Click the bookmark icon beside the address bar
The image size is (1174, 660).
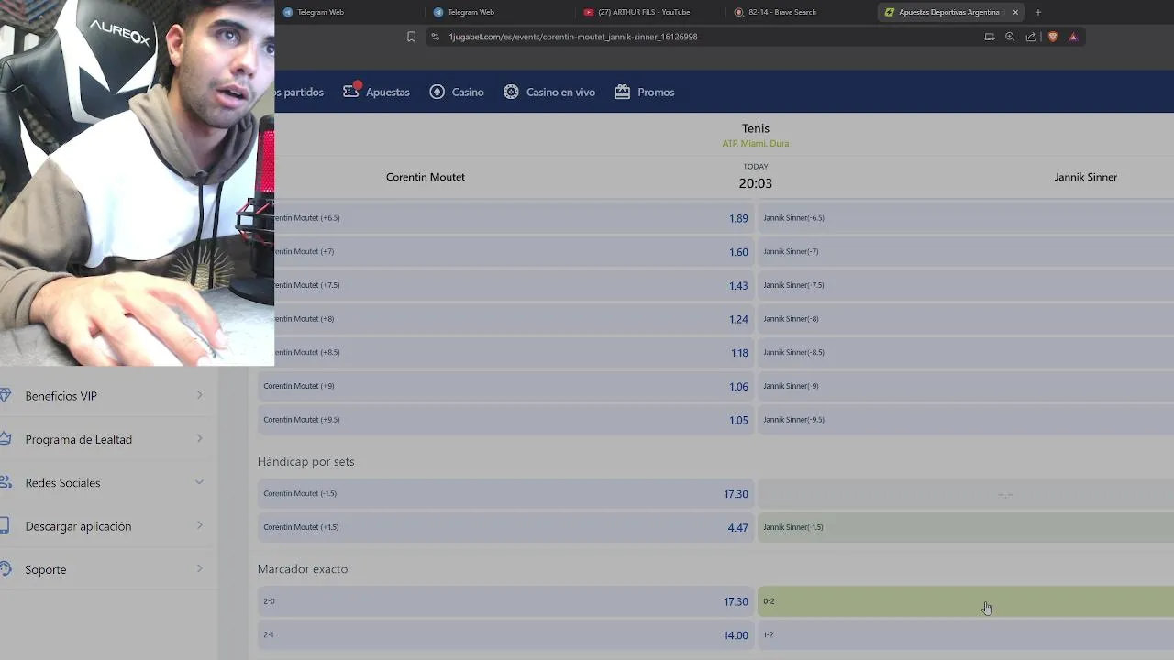411,37
